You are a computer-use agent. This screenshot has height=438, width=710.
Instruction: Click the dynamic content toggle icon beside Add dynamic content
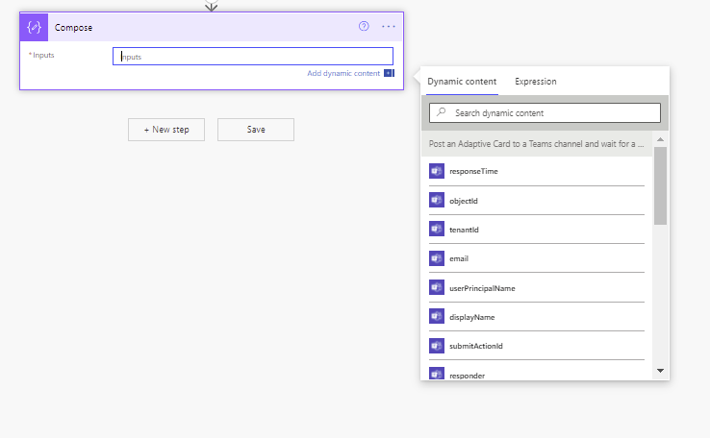click(x=389, y=73)
